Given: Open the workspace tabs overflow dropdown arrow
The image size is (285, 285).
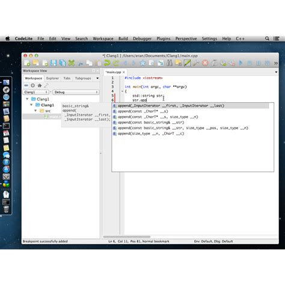Looking at the screenshot, I should coord(97,78).
